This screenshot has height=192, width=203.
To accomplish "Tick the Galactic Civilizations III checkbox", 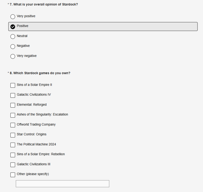I will point(13,165).
